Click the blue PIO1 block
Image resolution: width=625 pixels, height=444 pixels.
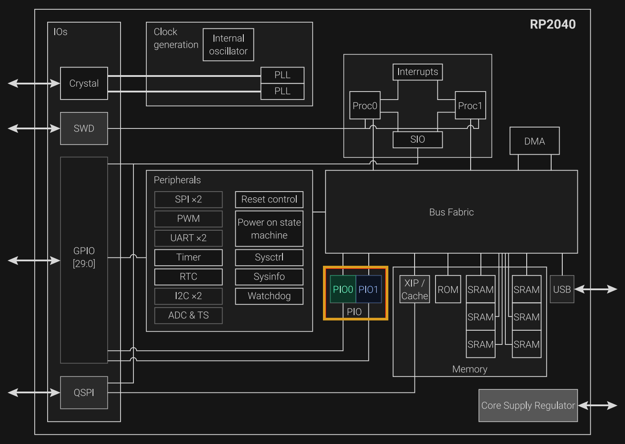(x=368, y=289)
